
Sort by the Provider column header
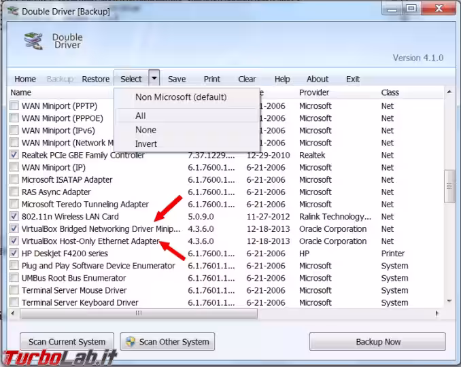point(314,92)
